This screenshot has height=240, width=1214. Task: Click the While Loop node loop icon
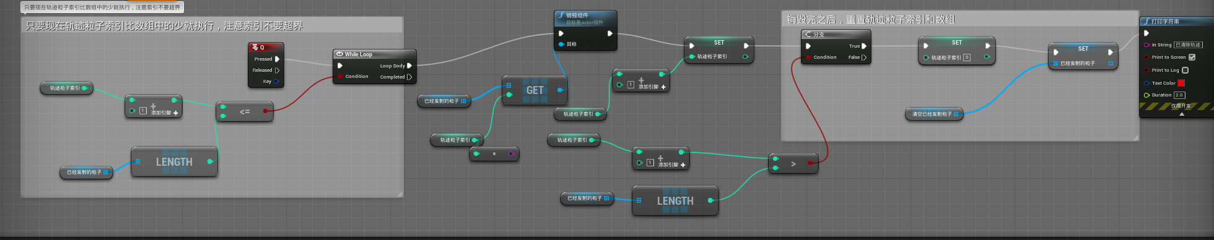(x=339, y=54)
